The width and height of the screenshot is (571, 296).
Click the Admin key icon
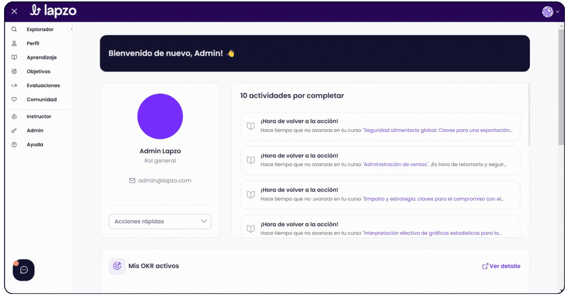(14, 130)
